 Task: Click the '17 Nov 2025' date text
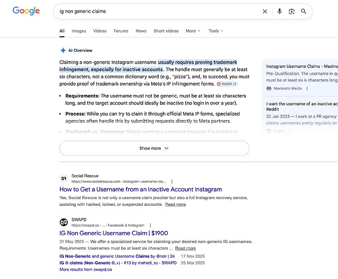[193, 256]
